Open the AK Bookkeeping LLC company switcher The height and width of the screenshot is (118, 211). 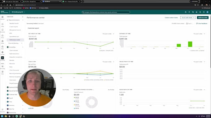18,12
